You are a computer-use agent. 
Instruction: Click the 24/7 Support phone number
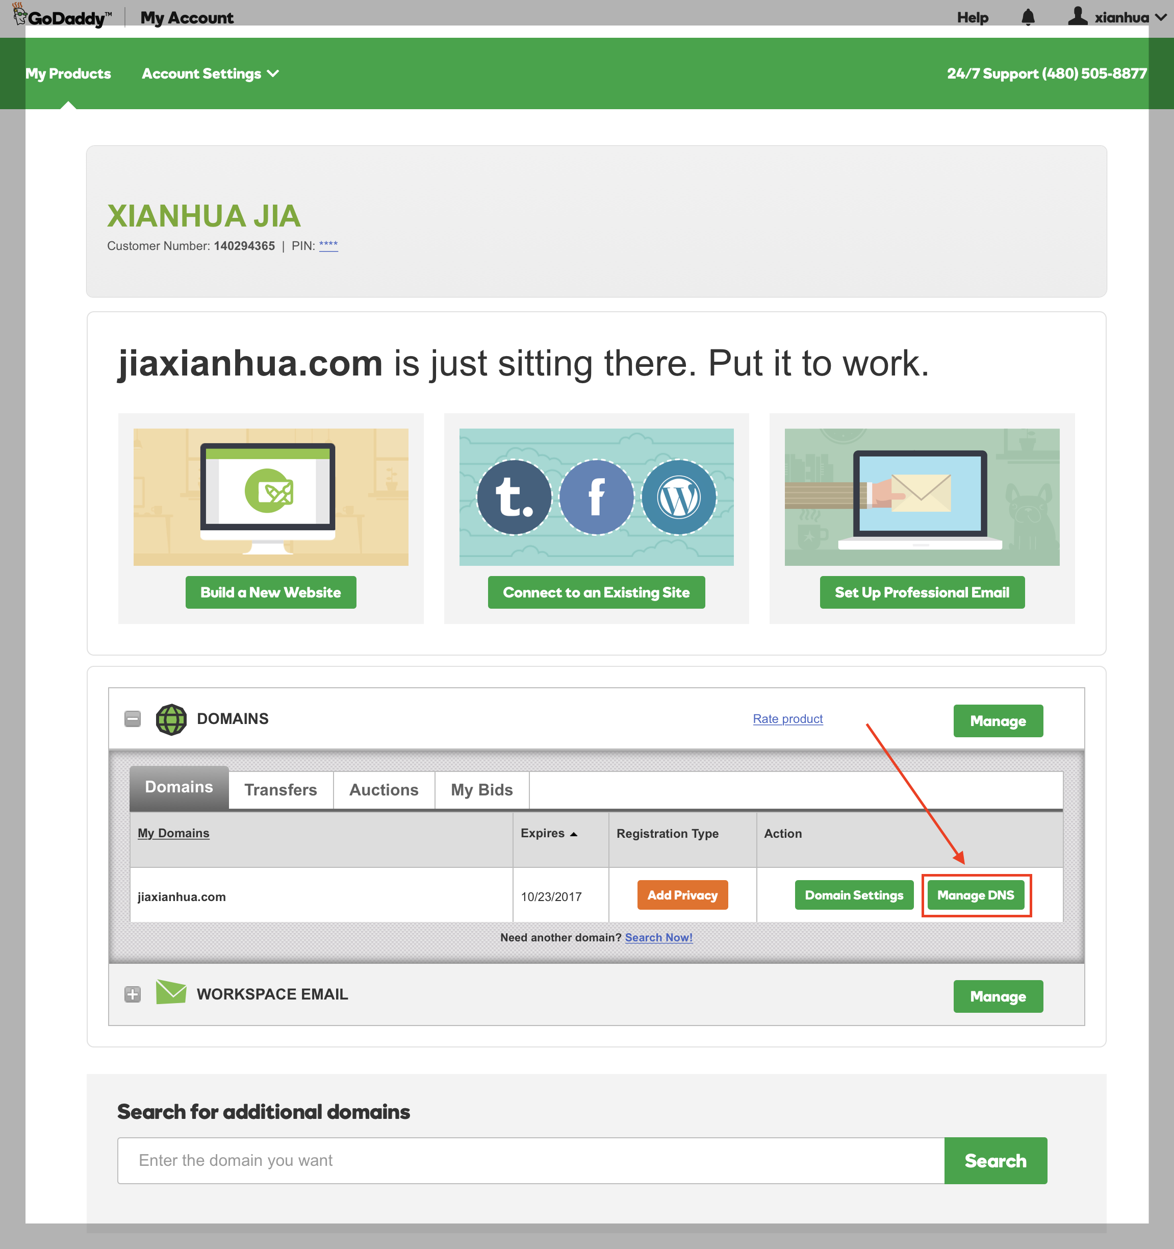pos(1047,73)
